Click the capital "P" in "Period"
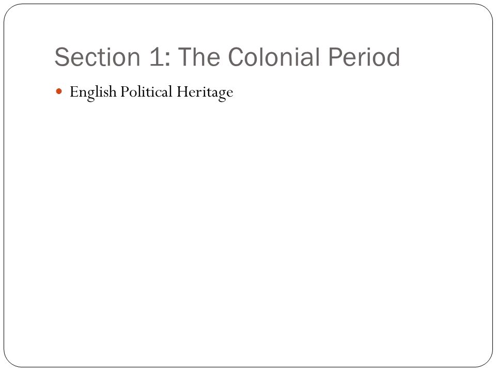The width and height of the screenshot is (496, 372). pos(335,57)
